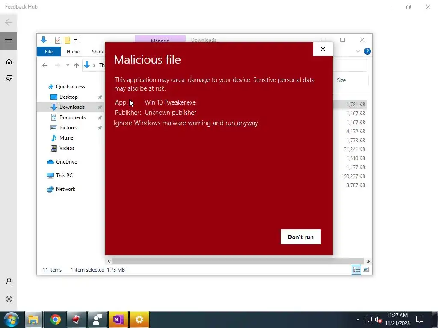The height and width of the screenshot is (328, 438).
Task: Open OneNote from taskbar
Action: (118, 319)
